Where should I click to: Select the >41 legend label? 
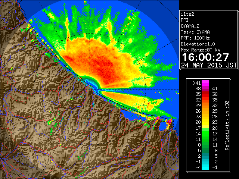[197, 83]
